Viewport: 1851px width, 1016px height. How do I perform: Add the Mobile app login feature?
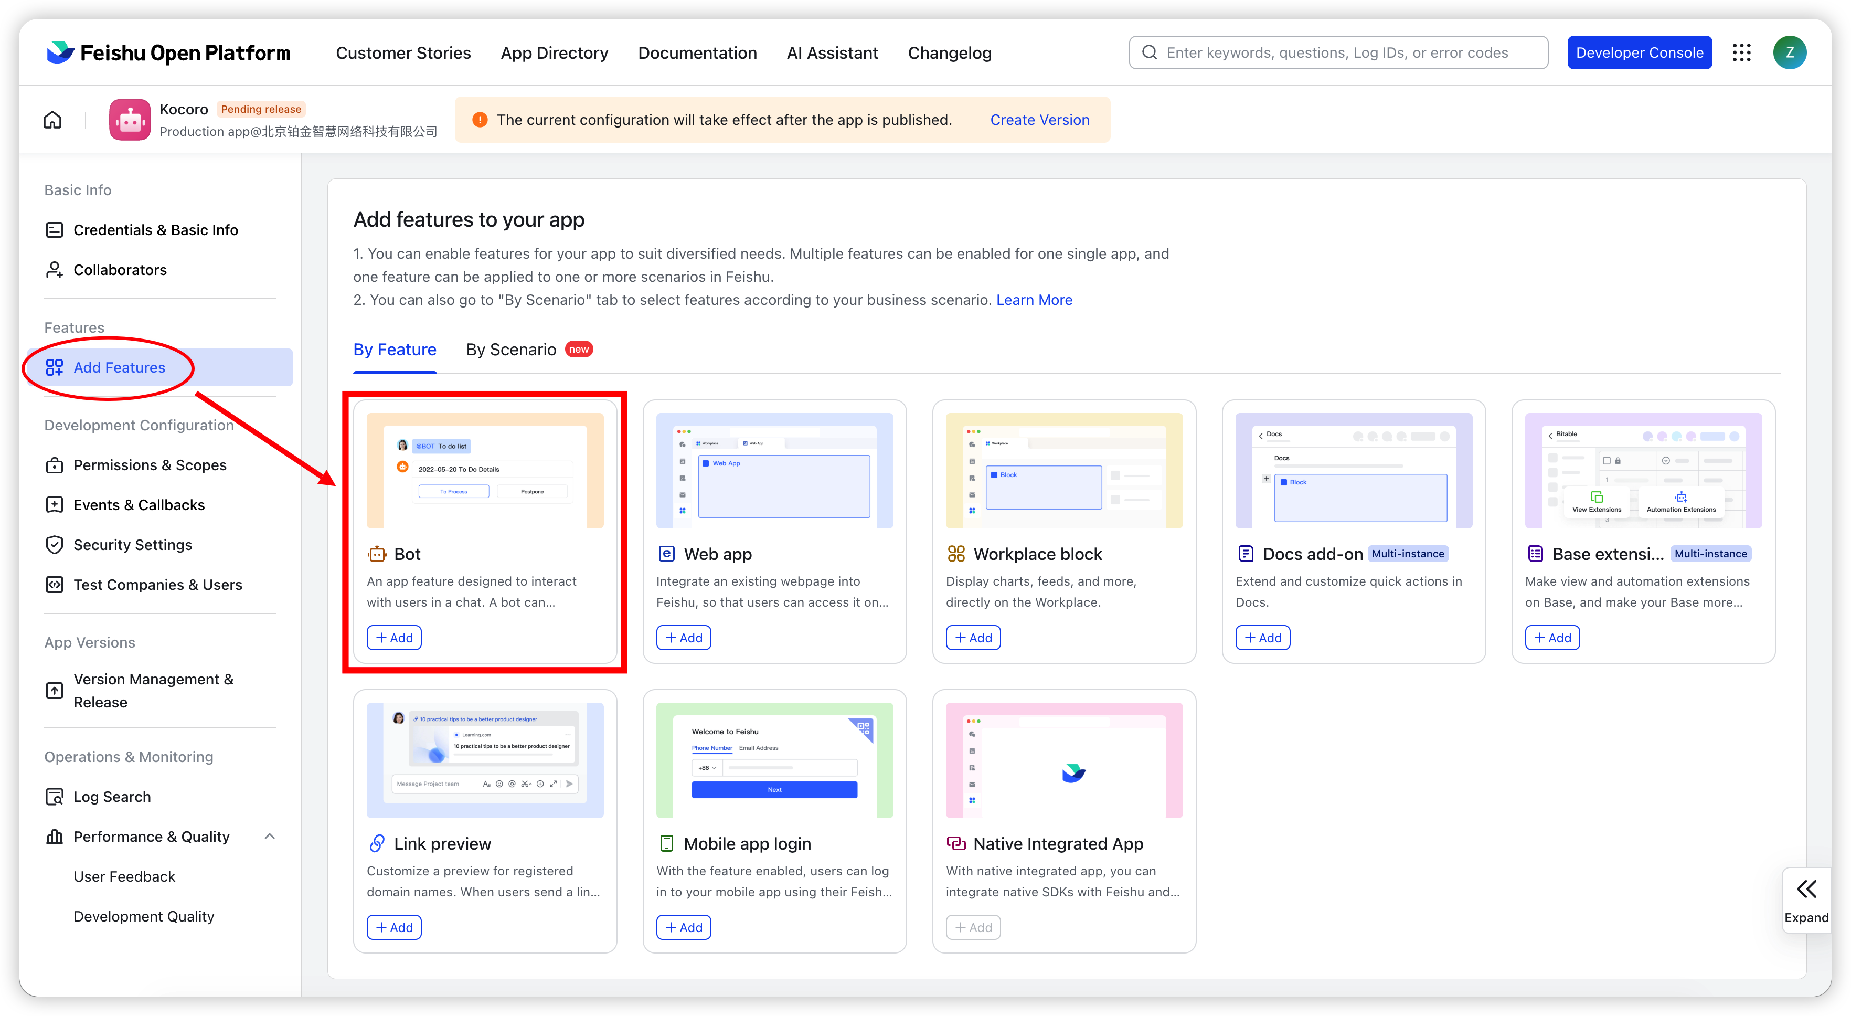pyautogui.click(x=683, y=927)
